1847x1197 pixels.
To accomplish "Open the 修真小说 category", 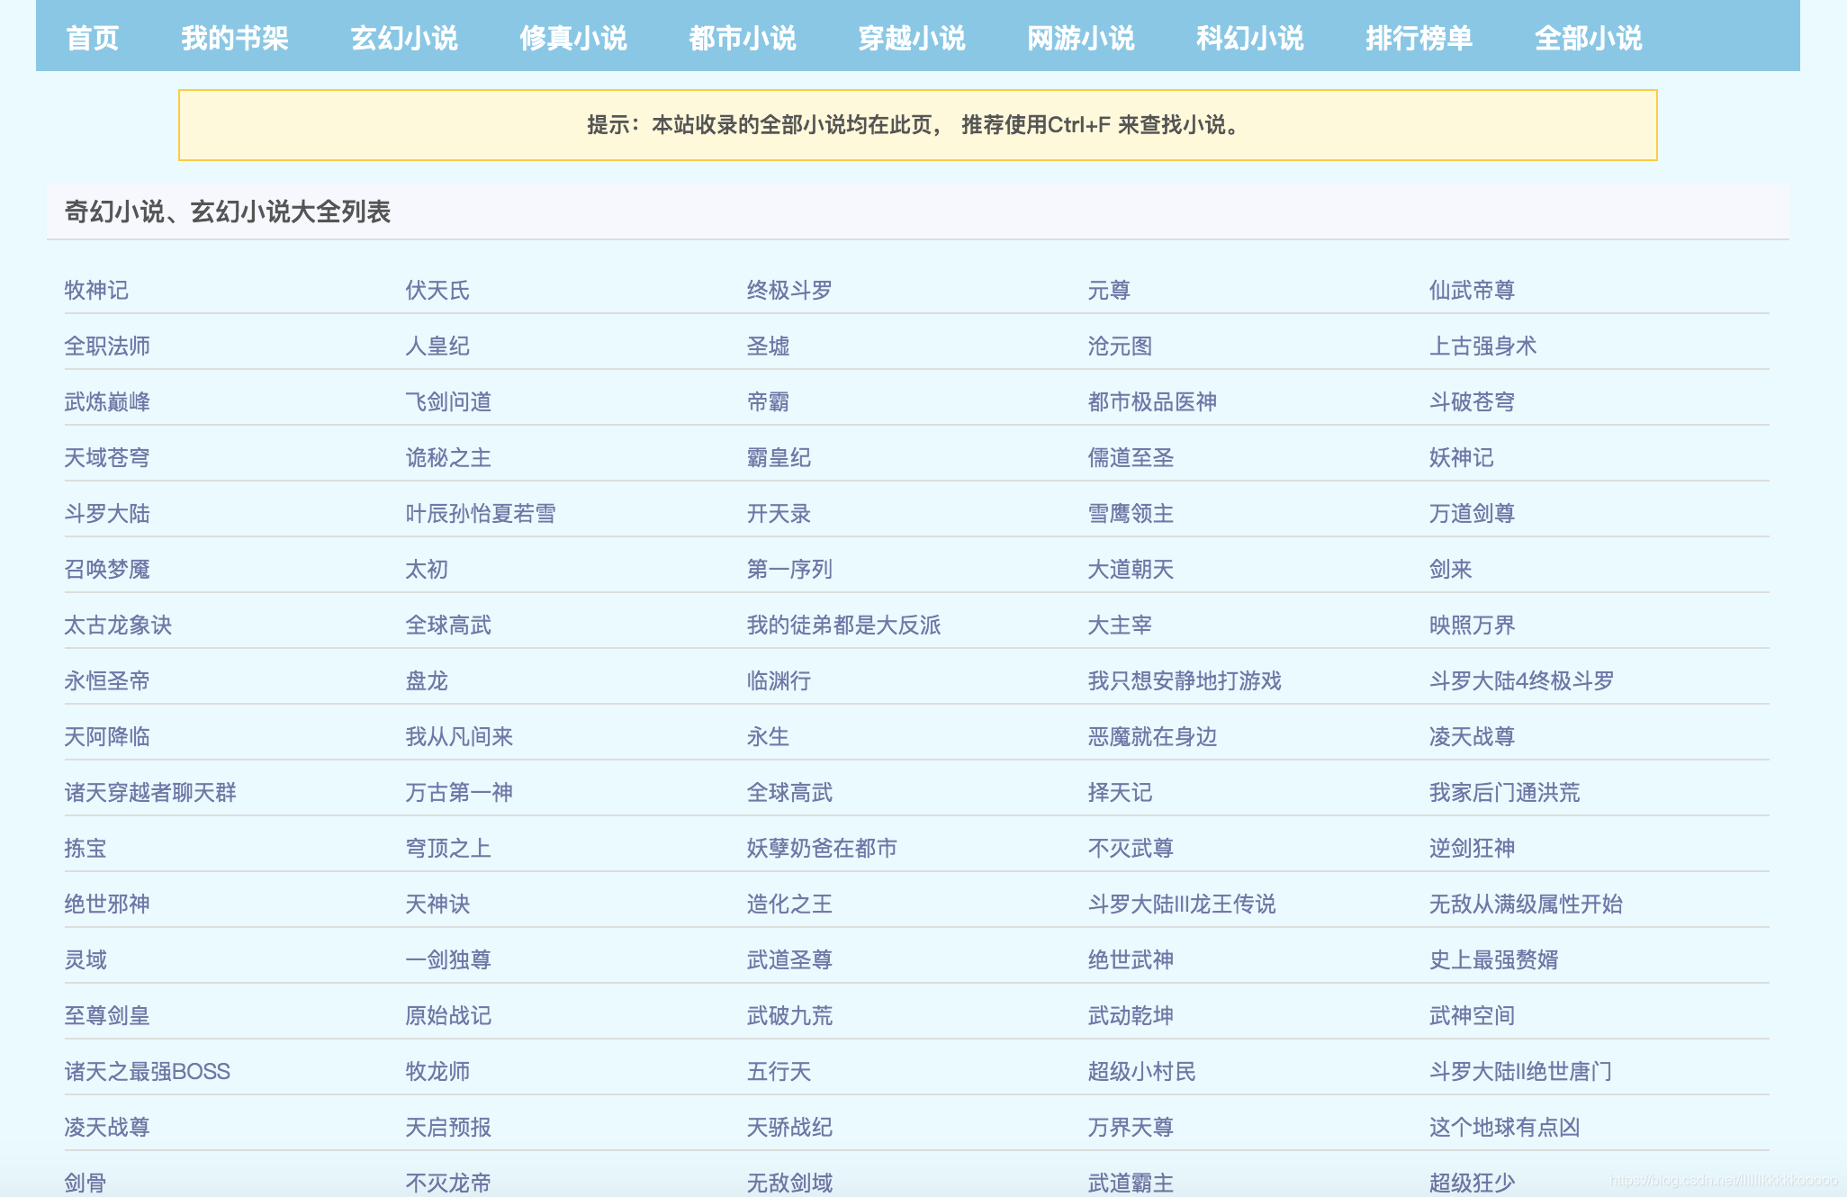I will (573, 38).
